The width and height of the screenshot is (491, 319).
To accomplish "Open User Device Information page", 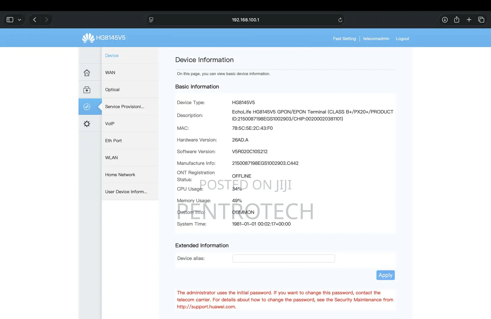I will tap(130, 192).
